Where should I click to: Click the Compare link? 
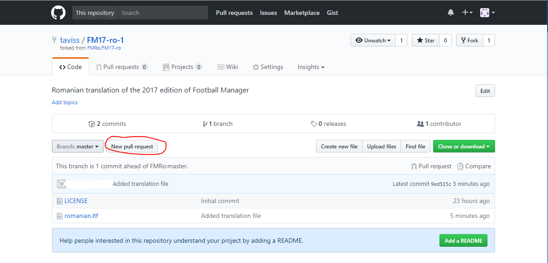coord(474,166)
